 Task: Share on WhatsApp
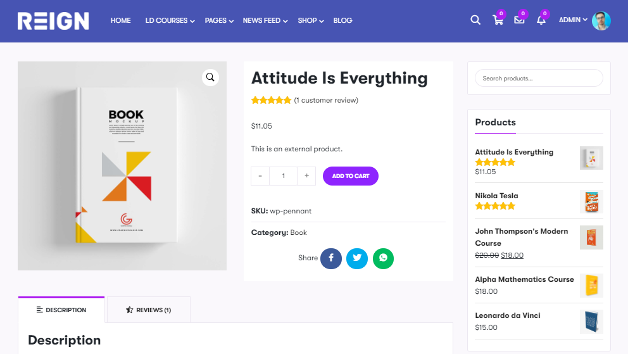383,258
